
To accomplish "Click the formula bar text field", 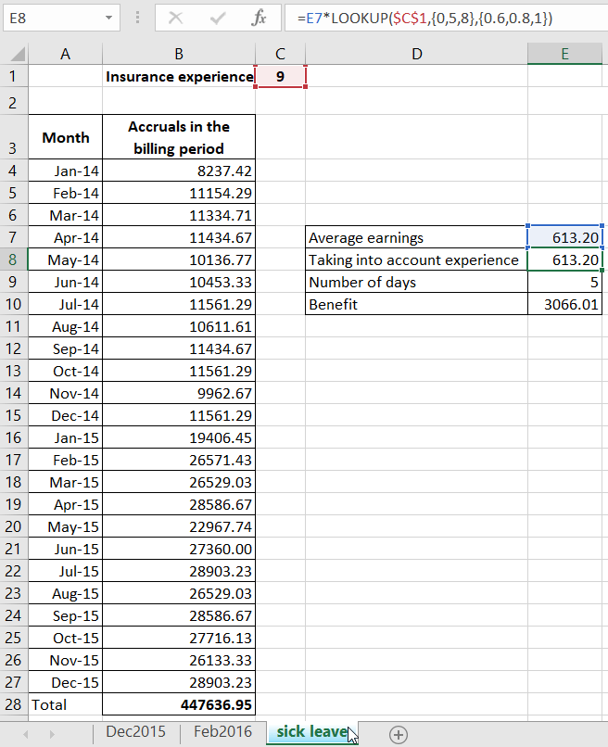I will click(x=417, y=18).
